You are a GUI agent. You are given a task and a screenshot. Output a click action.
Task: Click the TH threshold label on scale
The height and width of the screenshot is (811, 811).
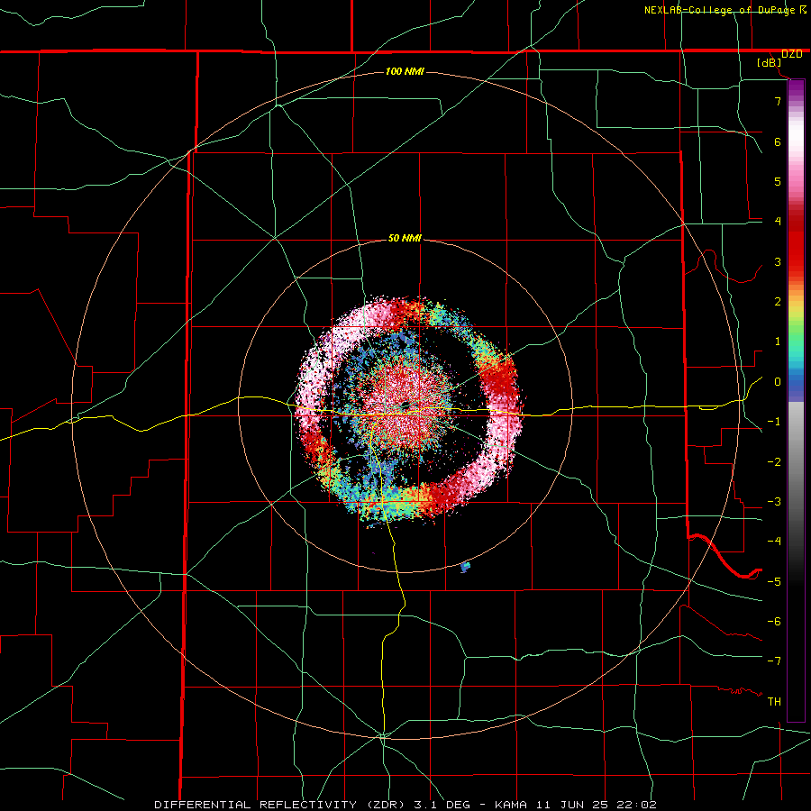(x=774, y=702)
